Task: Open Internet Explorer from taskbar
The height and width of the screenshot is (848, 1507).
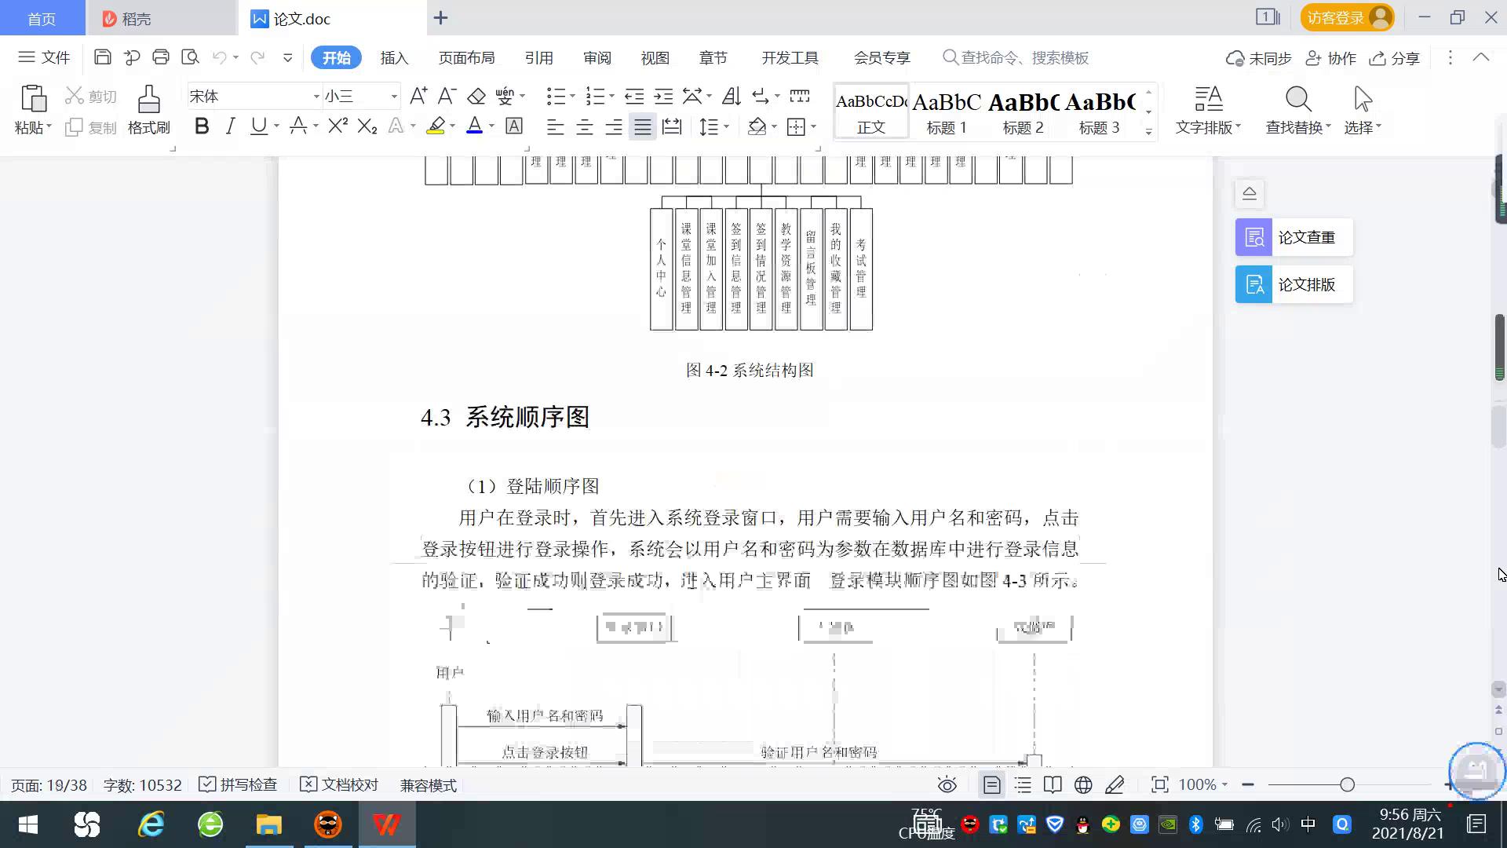Action: pyautogui.click(x=151, y=824)
